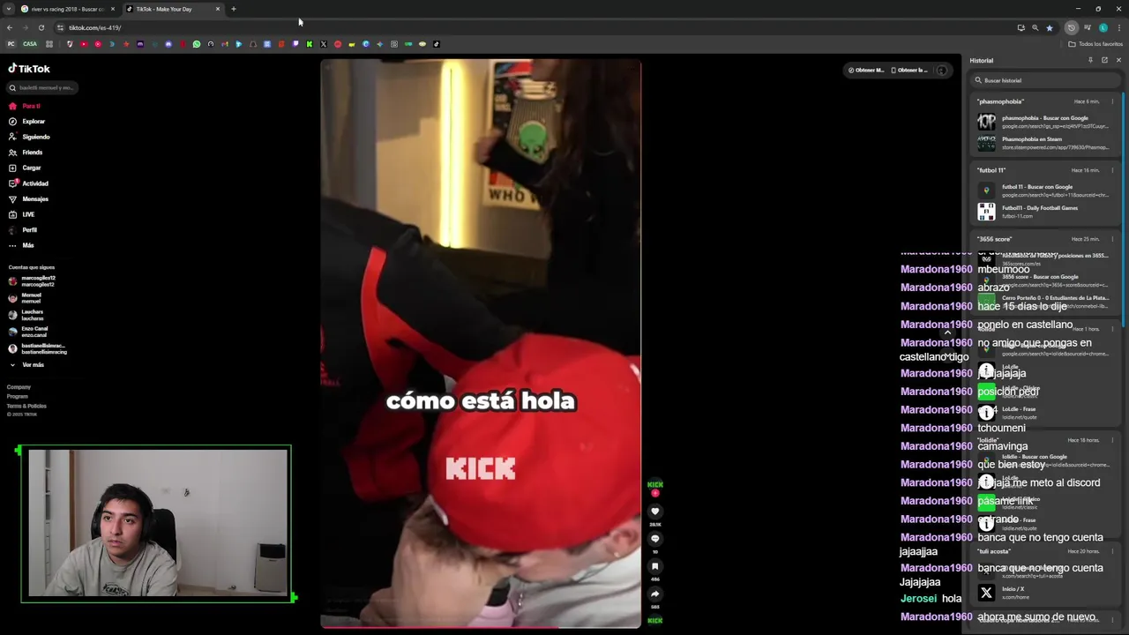Screen dimensions: 1129x635
Task: Reload the page
Action: [41, 27]
